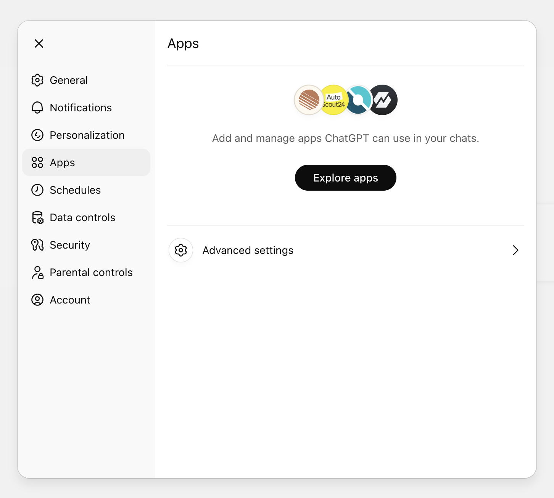Close the settings dialog
This screenshot has width=554, height=498.
(x=39, y=43)
